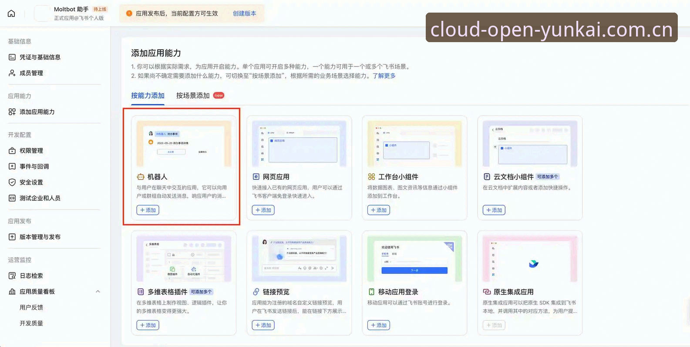This screenshot has width=690, height=347.
Task: Click the orange warning icon in banner
Action: (x=129, y=13)
